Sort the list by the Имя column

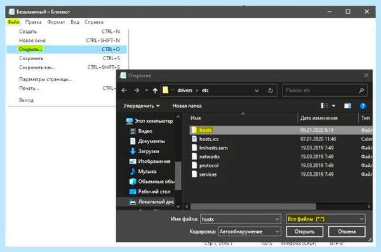243,118
